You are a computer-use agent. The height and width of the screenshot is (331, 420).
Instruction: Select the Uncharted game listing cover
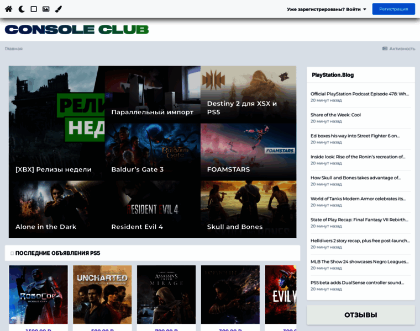102,295
